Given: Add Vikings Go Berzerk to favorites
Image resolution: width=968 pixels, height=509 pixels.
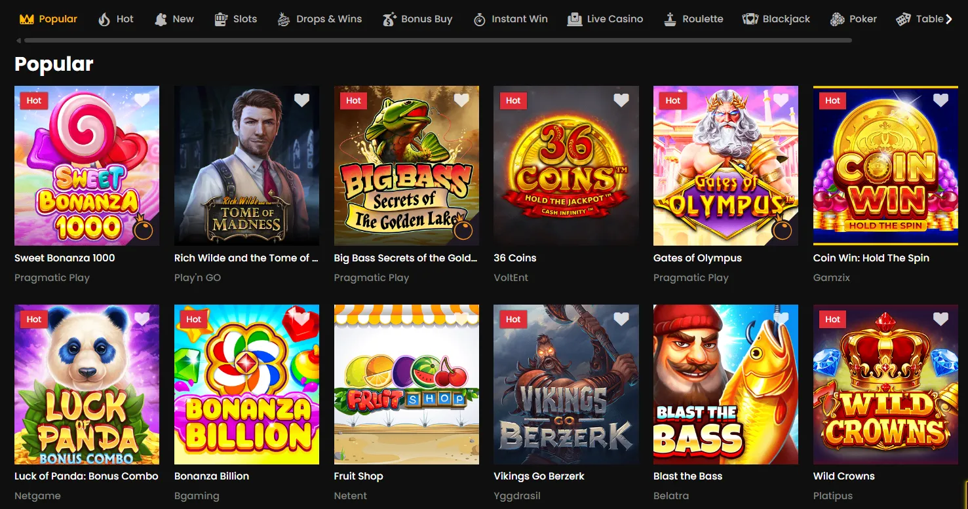Looking at the screenshot, I should click(621, 319).
